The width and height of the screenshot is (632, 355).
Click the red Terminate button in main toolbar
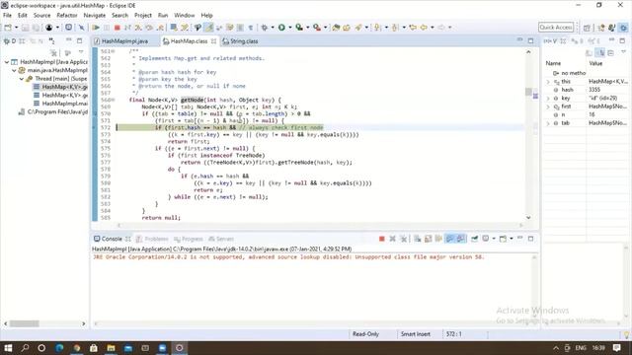(x=118, y=28)
